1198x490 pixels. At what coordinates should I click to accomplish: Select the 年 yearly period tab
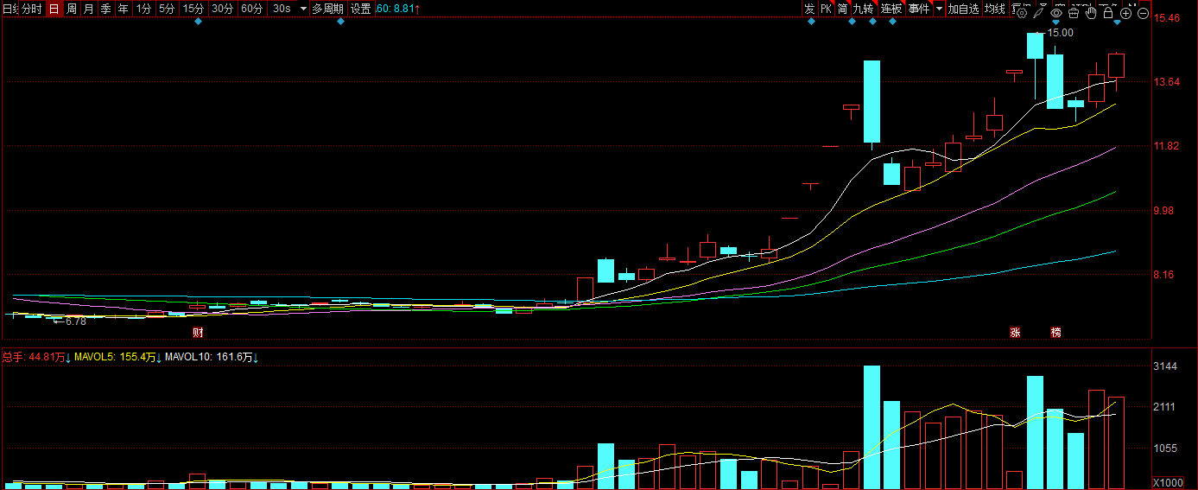(x=124, y=9)
